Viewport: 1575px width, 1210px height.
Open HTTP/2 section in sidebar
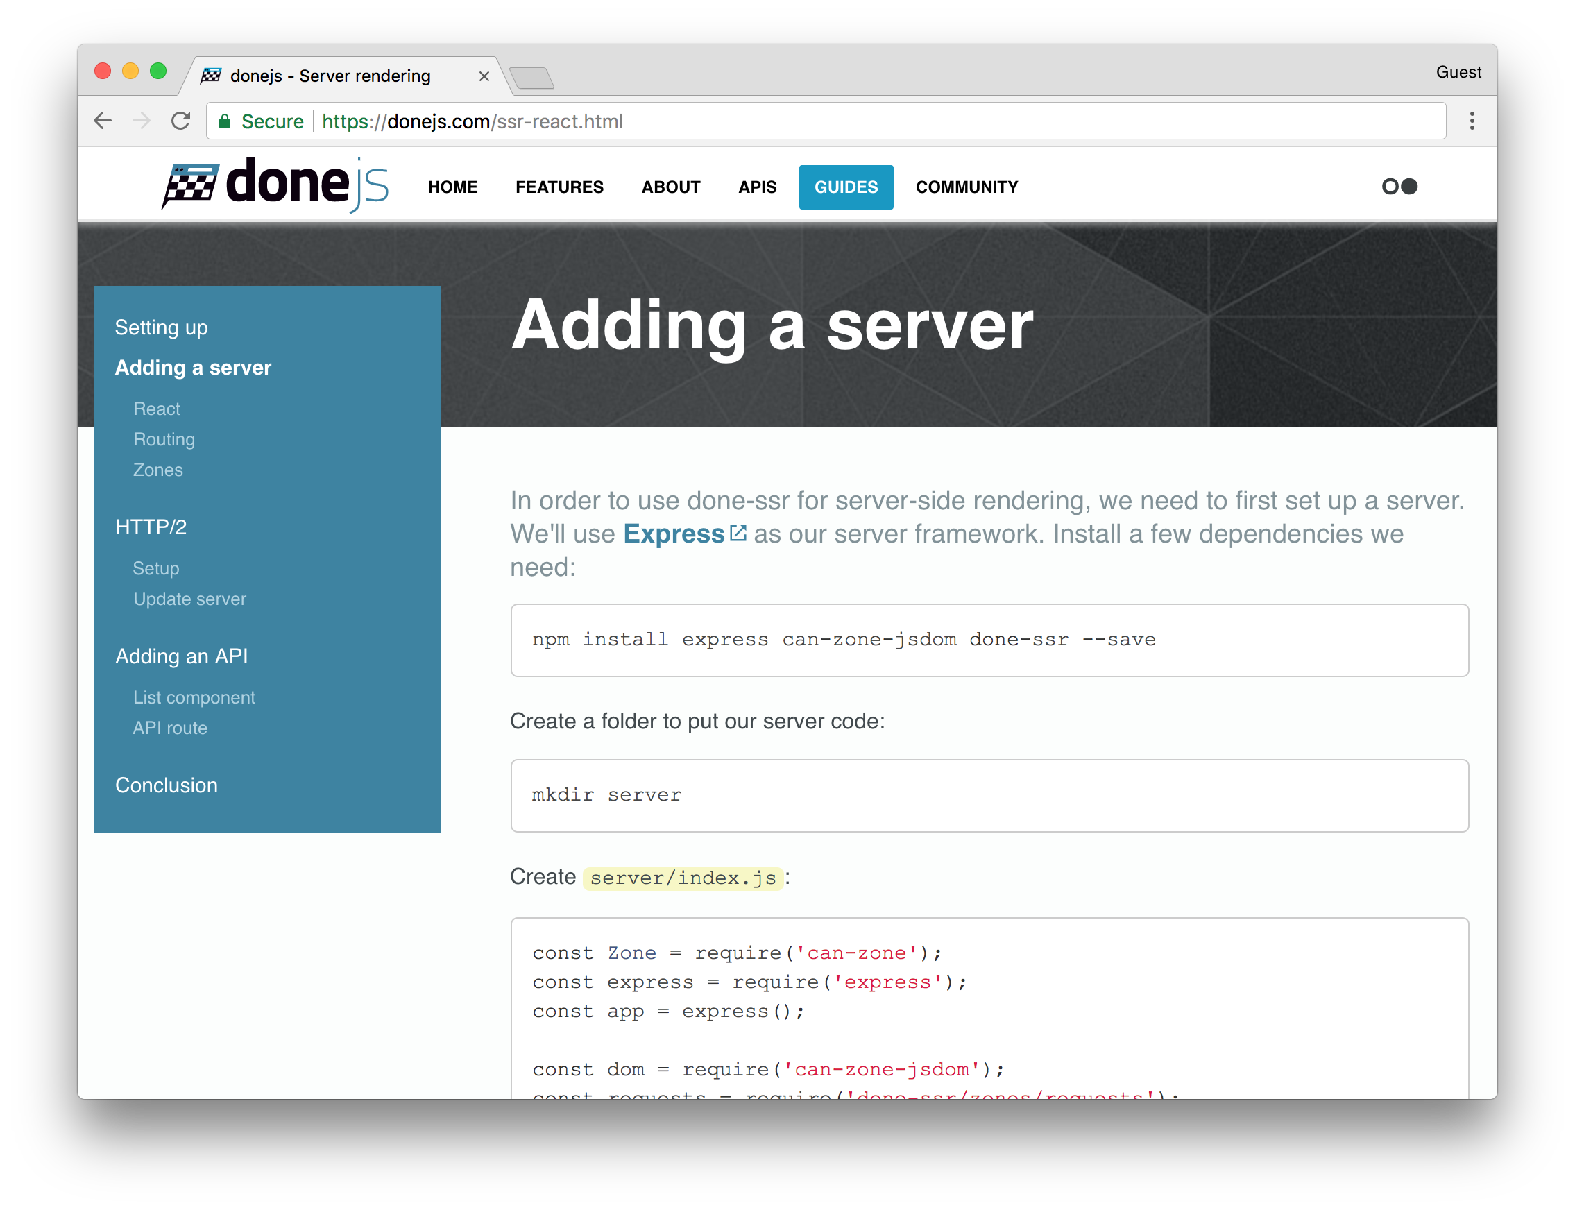pyautogui.click(x=151, y=527)
